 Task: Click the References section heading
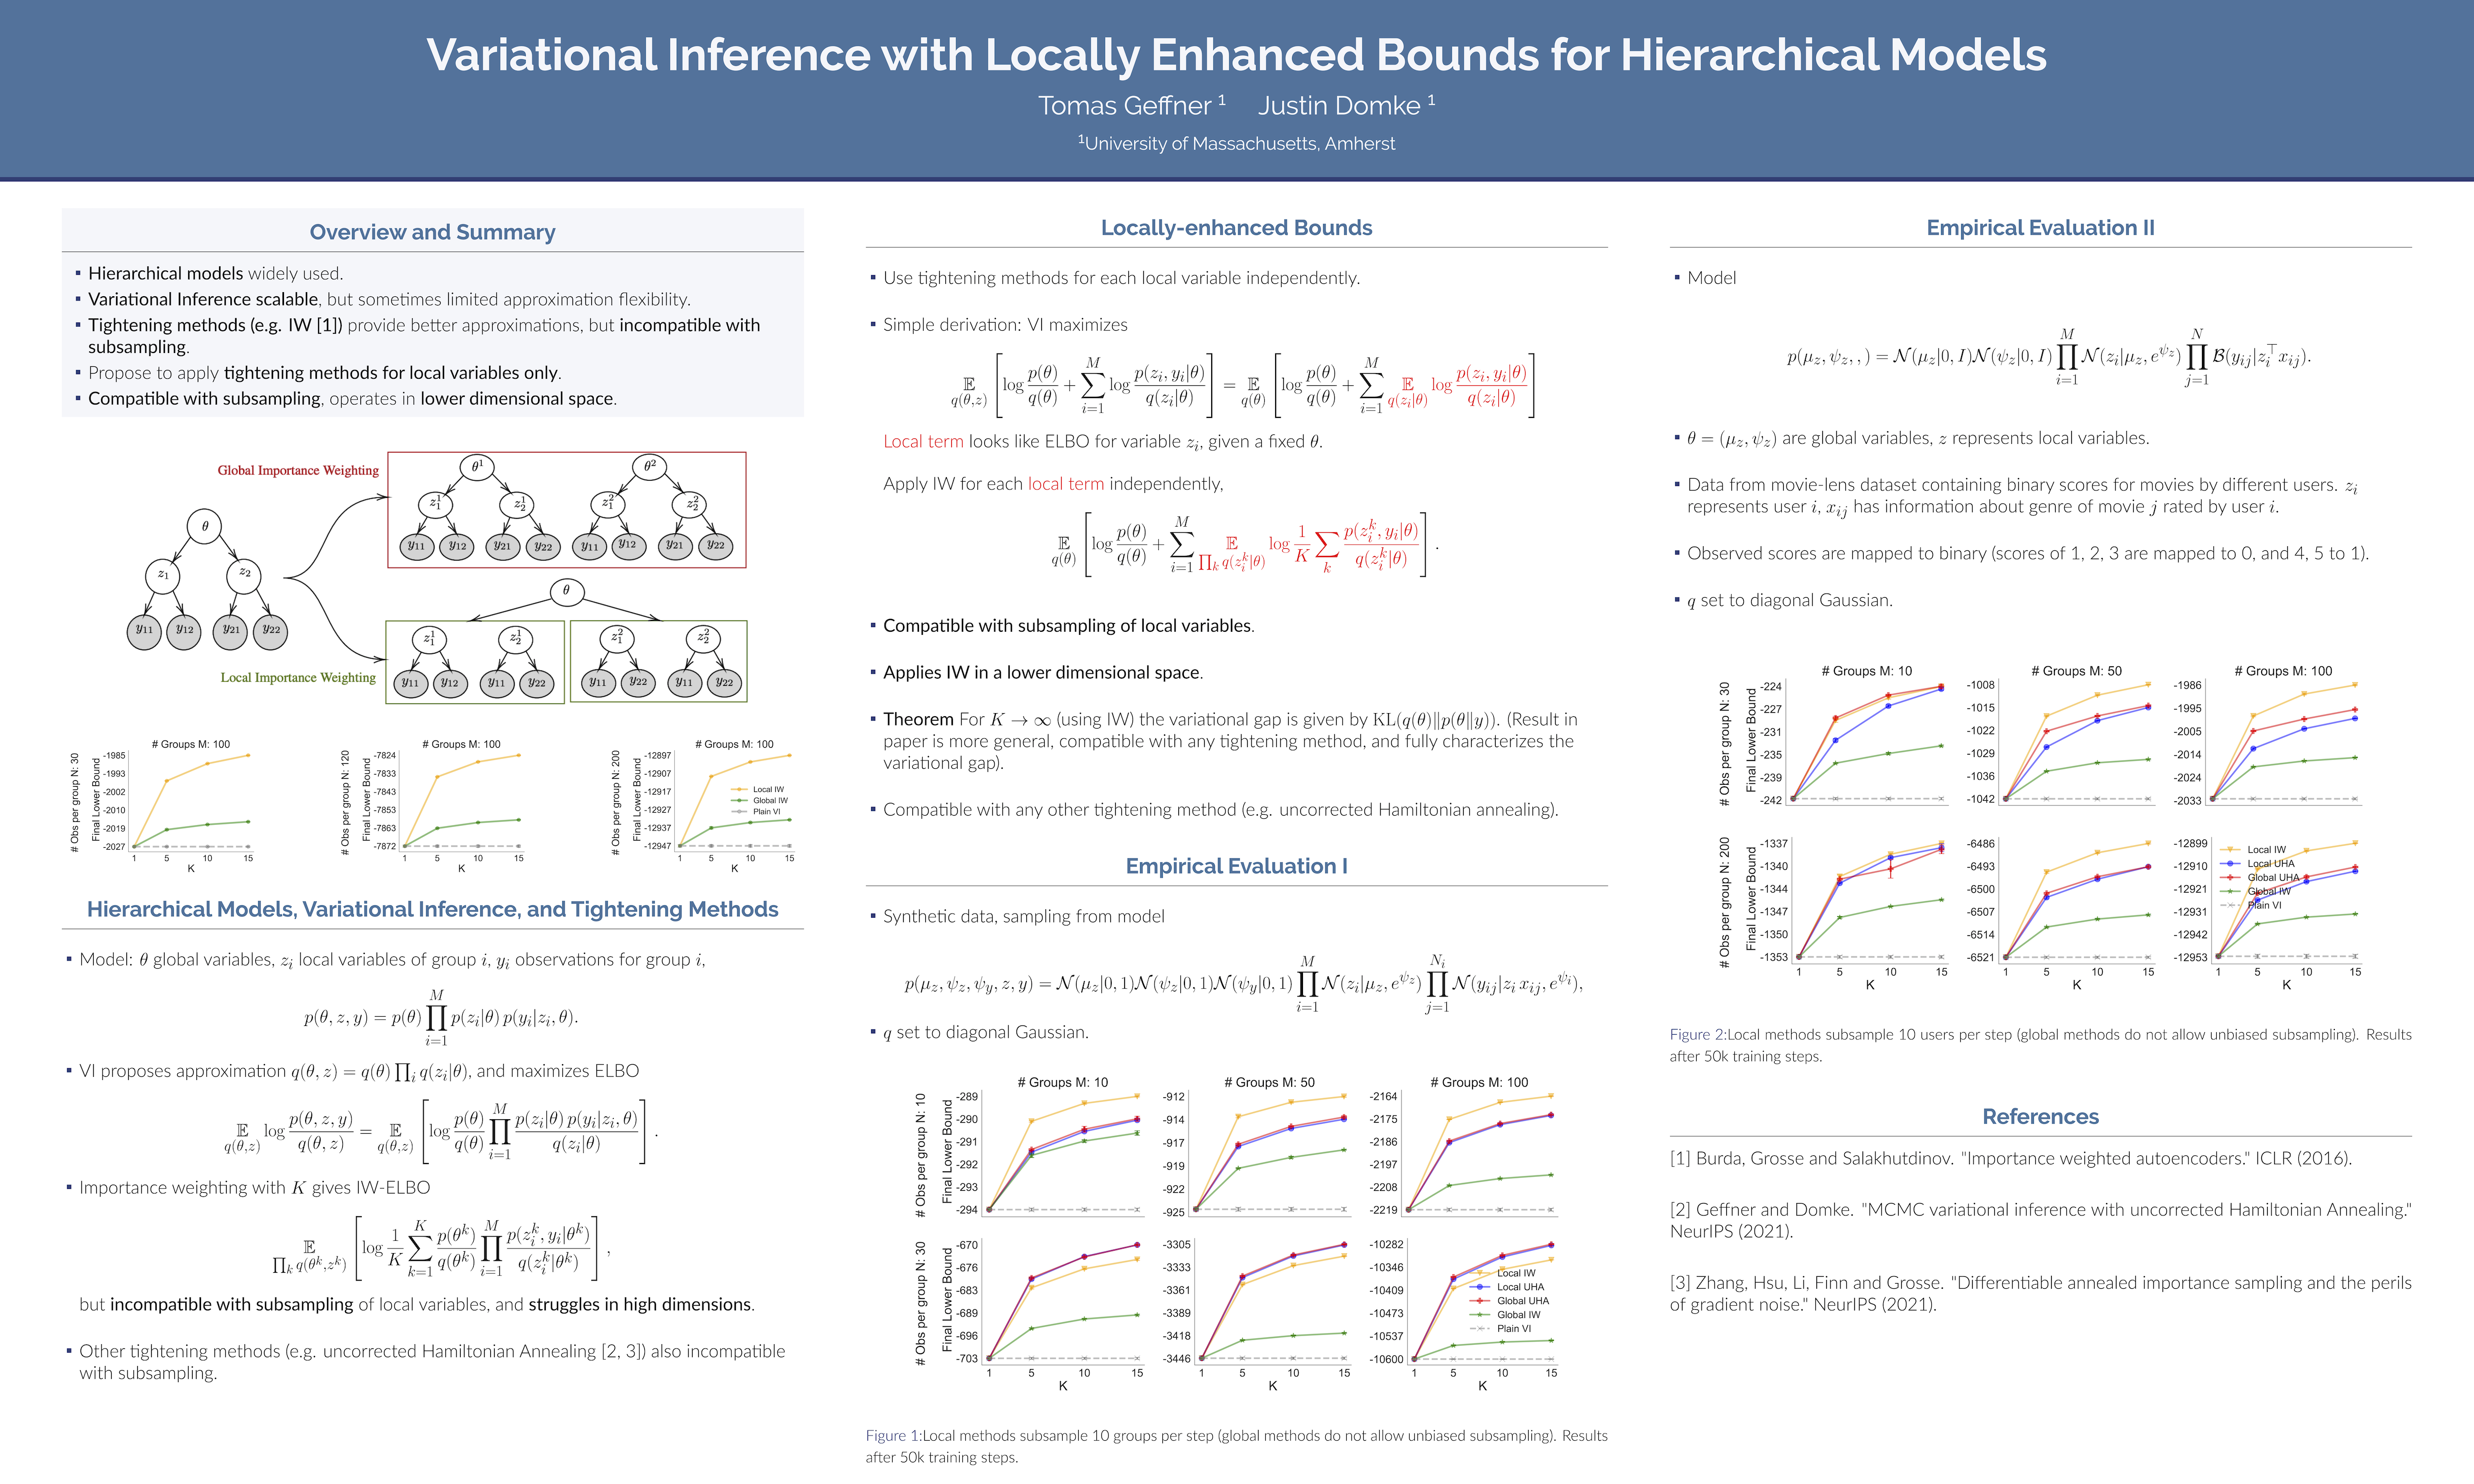[x=2040, y=1116]
